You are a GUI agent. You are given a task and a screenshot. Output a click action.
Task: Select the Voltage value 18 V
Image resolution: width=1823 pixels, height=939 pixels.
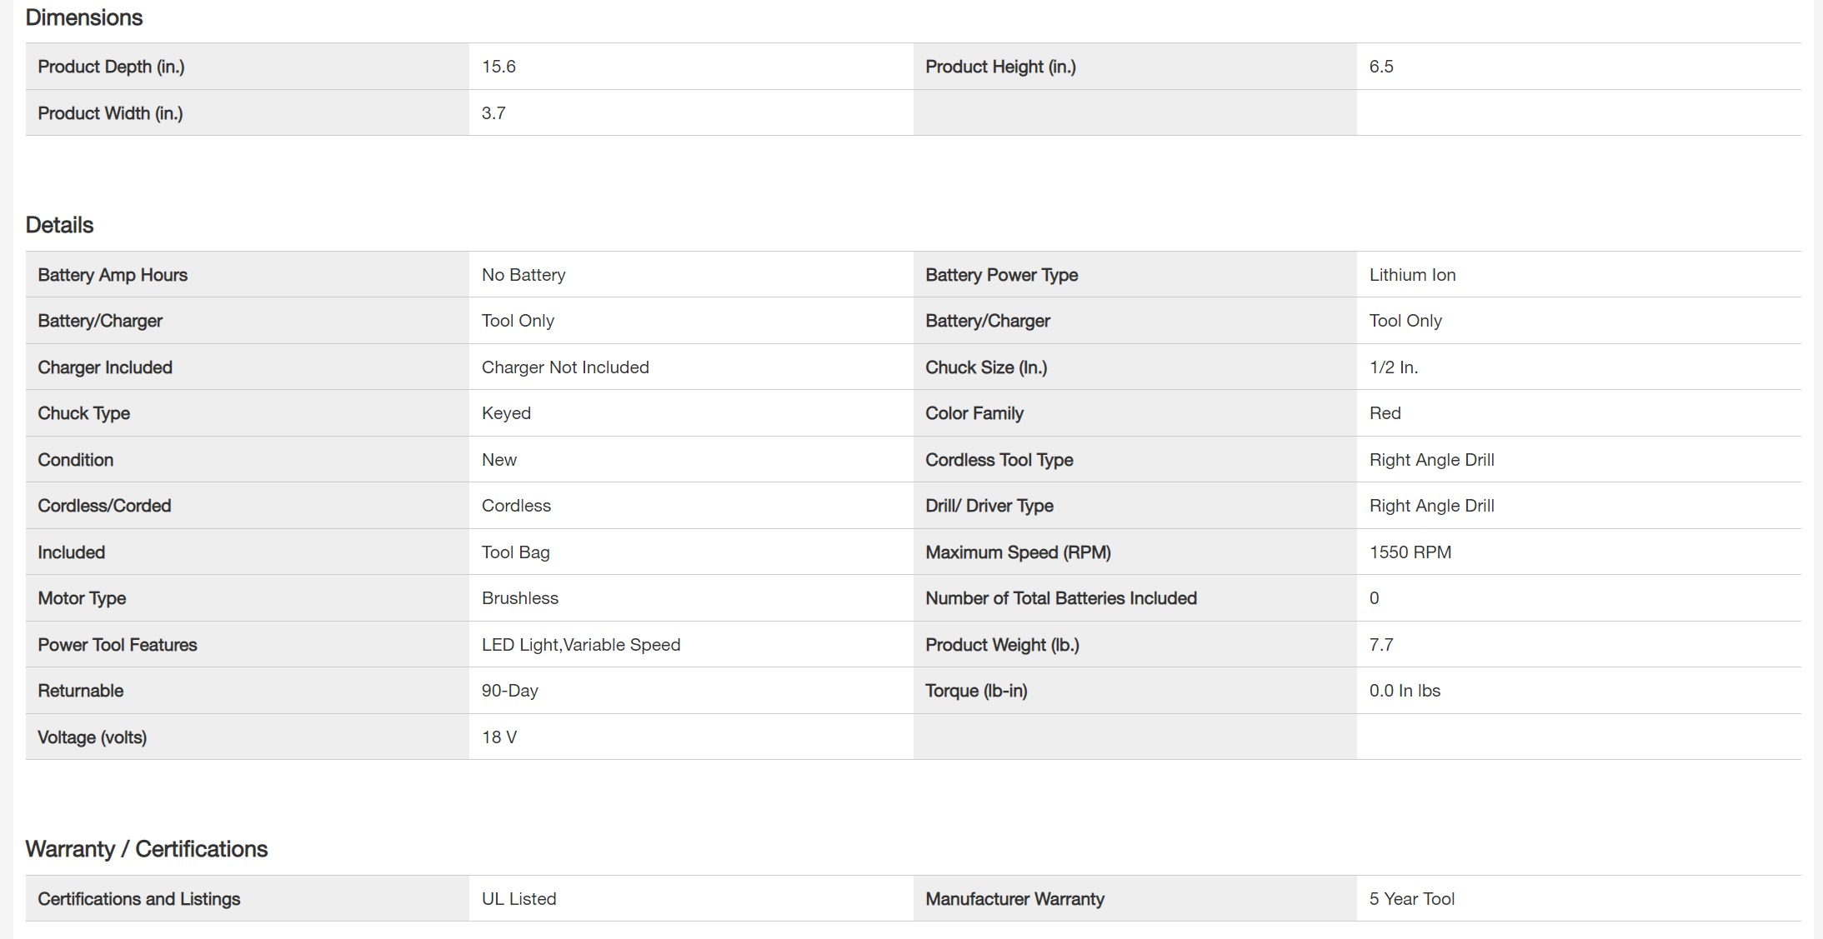[x=498, y=737]
